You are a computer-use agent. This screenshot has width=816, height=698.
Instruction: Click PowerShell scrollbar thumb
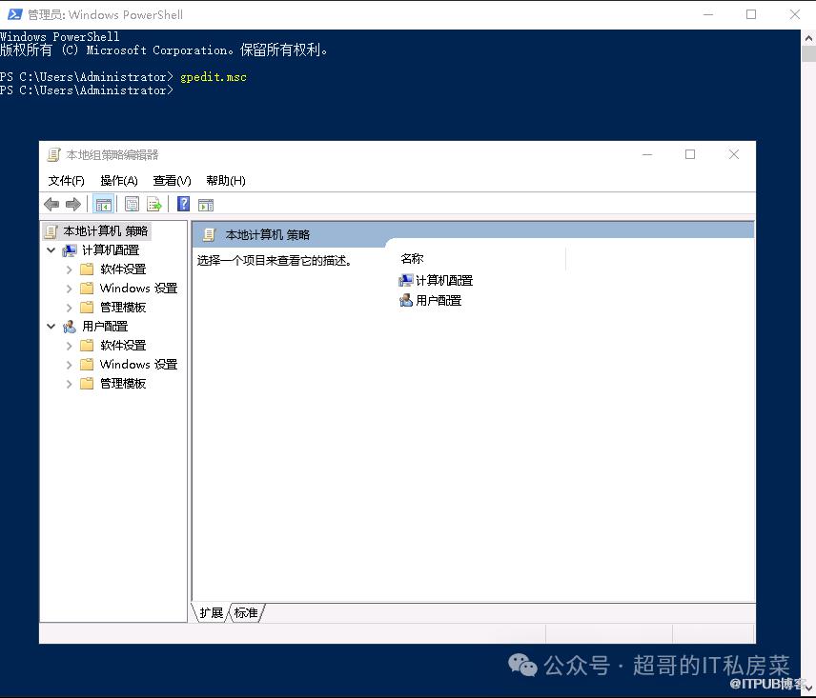click(808, 54)
